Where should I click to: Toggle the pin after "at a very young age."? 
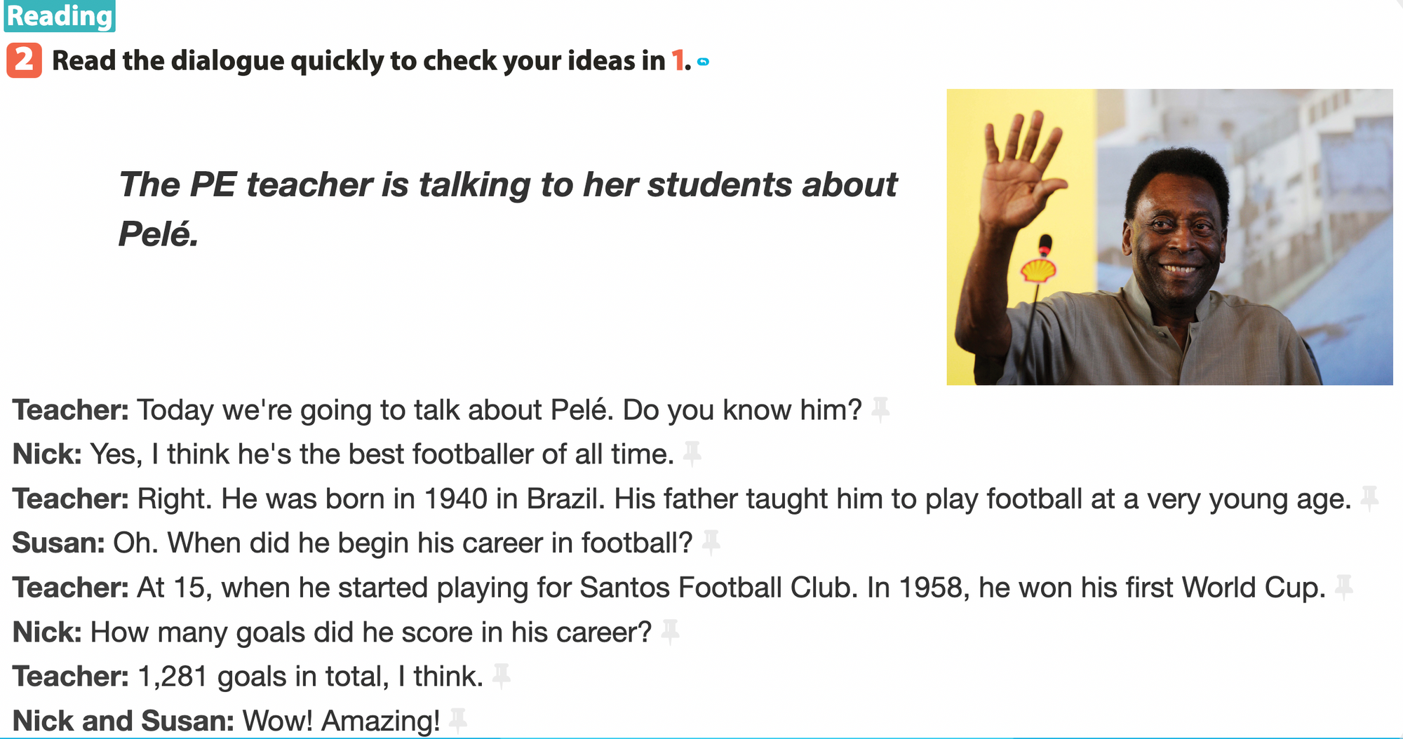point(1369,498)
